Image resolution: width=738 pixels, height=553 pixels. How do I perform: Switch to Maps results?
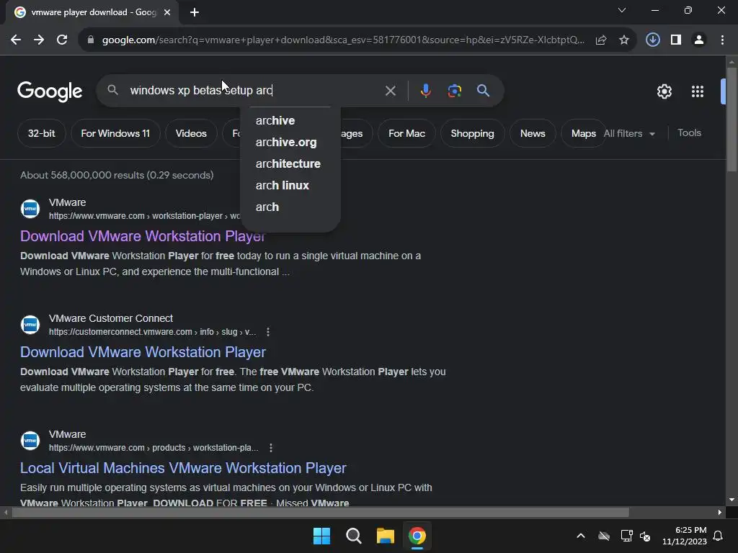[584, 133]
